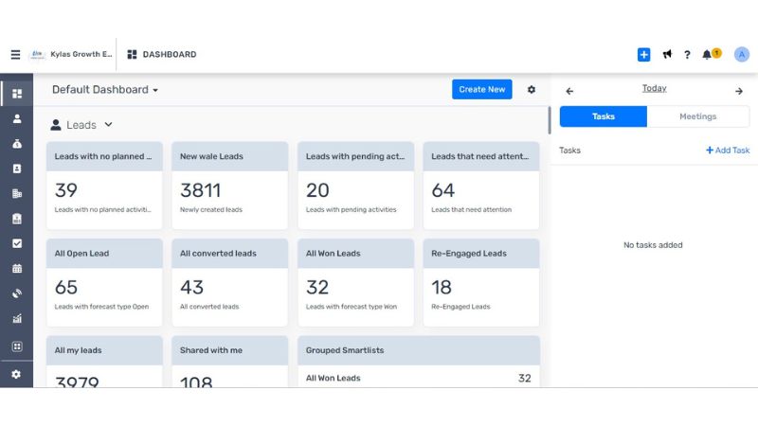Click the Create New button
The width and height of the screenshot is (758, 426).
pos(481,90)
